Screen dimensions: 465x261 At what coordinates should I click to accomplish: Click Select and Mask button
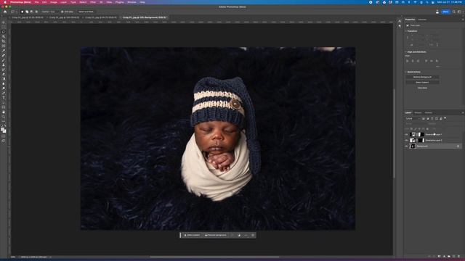tap(86, 12)
